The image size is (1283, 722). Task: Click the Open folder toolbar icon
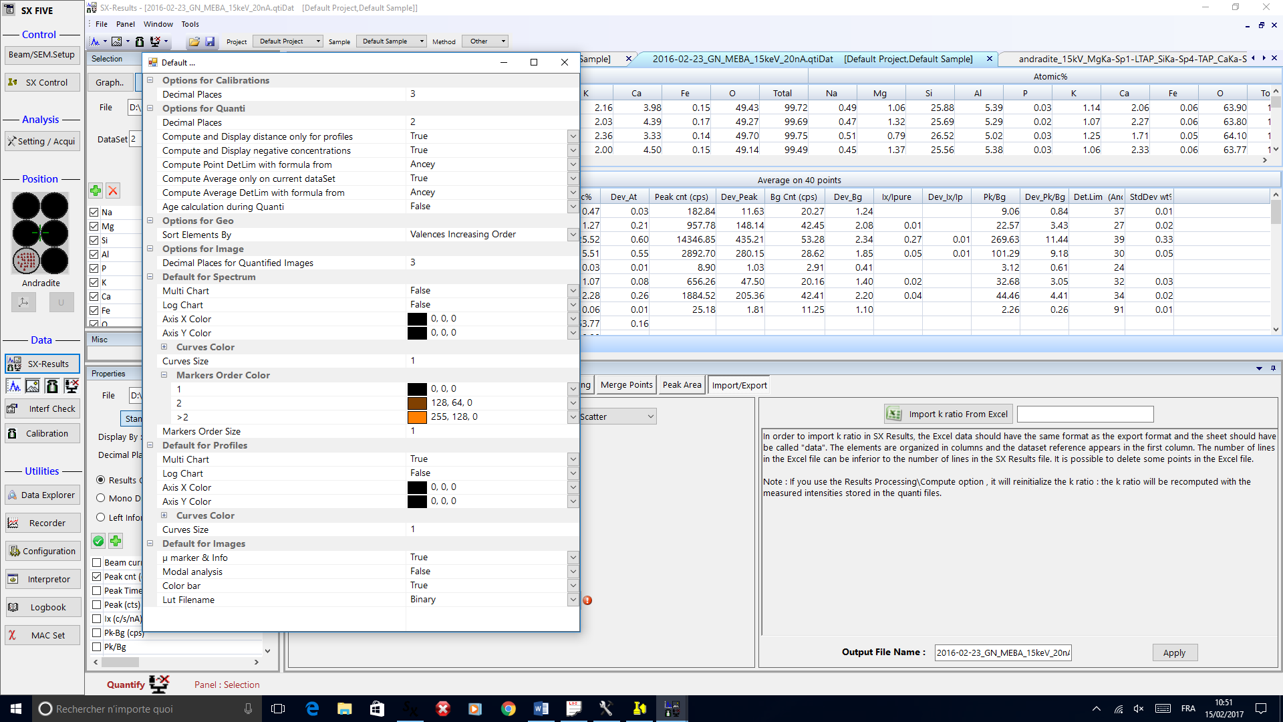click(194, 41)
